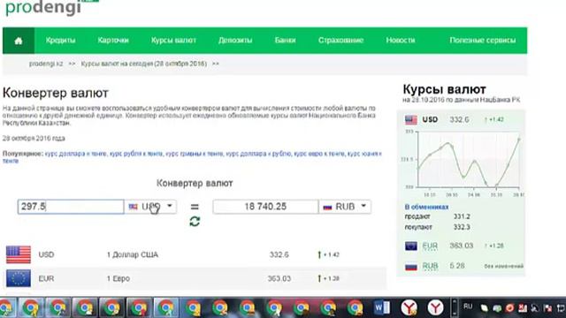The height and width of the screenshot is (318, 566).
Task: Click the Russian flag in target currency selector
Action: point(327,207)
